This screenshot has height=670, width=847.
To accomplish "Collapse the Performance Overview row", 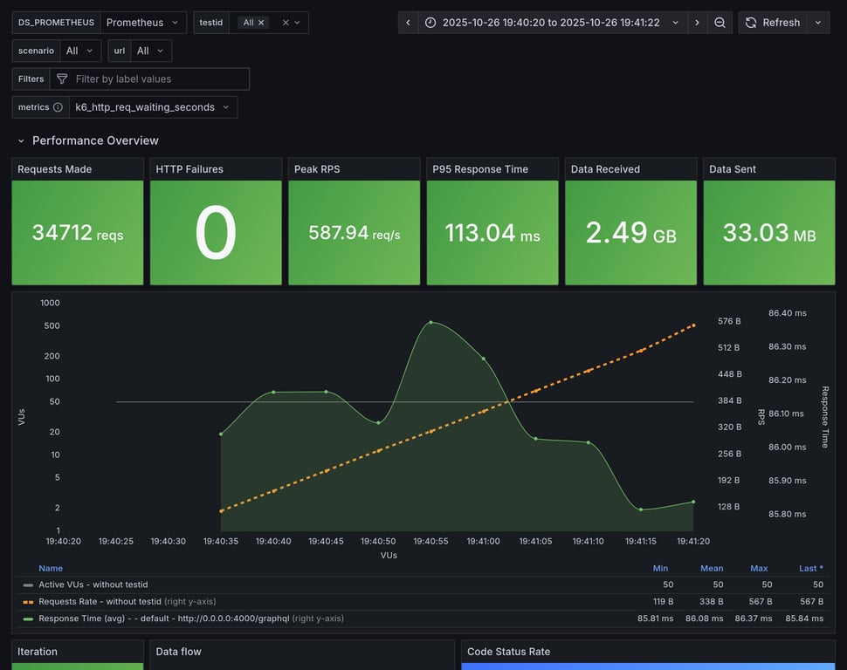I will tap(22, 140).
